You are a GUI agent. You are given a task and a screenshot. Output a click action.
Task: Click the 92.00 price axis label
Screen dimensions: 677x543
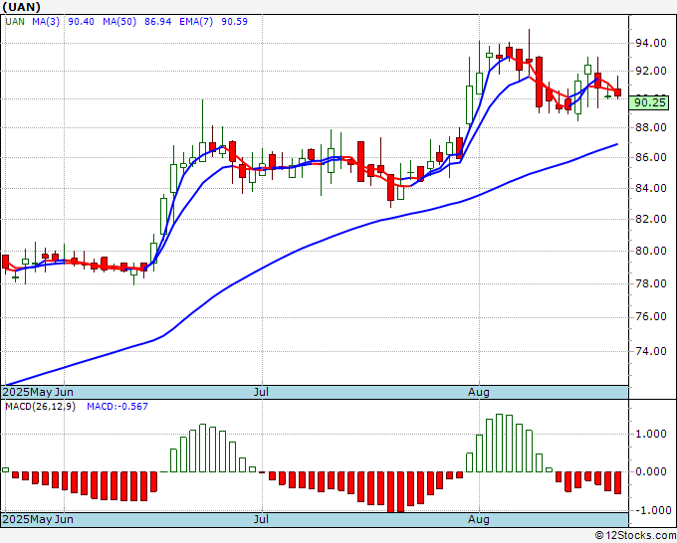(x=651, y=71)
